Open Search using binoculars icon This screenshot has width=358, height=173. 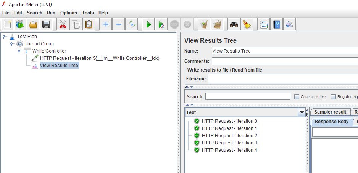[x=234, y=24]
